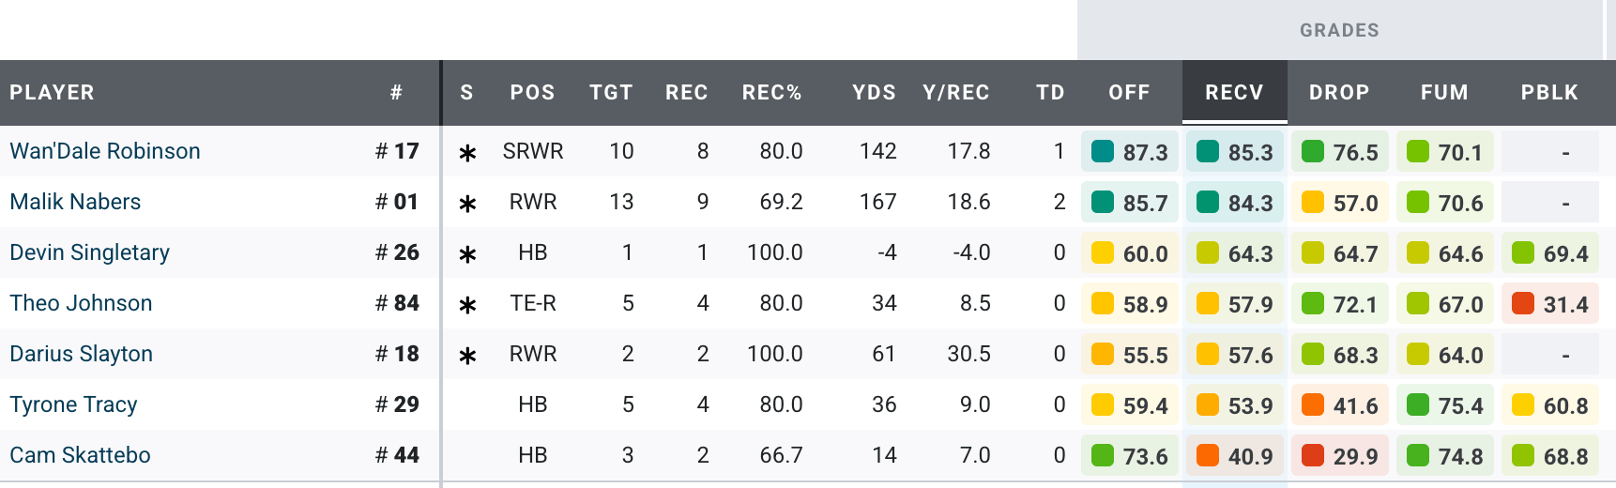
Task: Click the starter asterisk in Wan'Dale Robinson's row
Action: tap(467, 153)
